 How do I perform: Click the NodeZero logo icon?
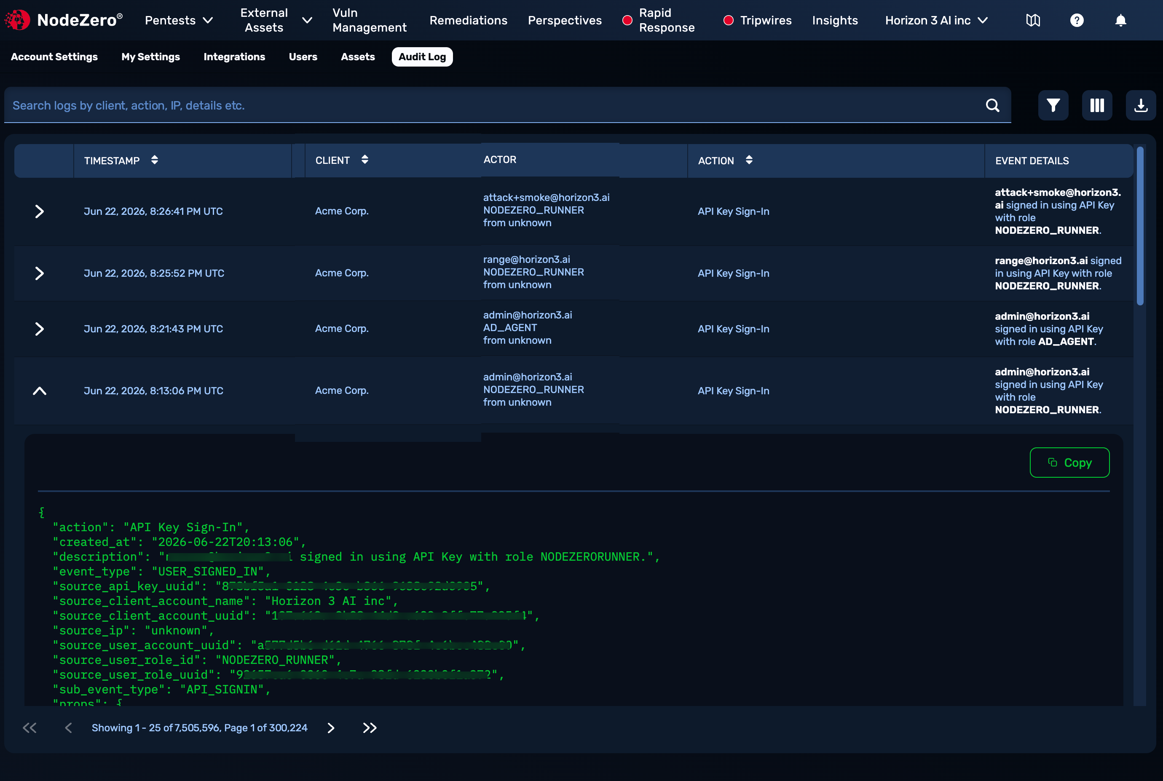pos(17,20)
